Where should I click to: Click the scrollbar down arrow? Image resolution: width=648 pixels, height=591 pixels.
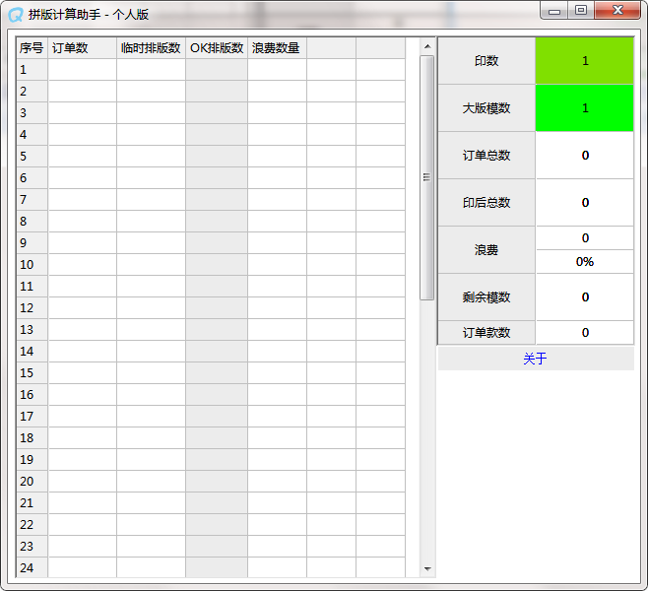pos(427,569)
